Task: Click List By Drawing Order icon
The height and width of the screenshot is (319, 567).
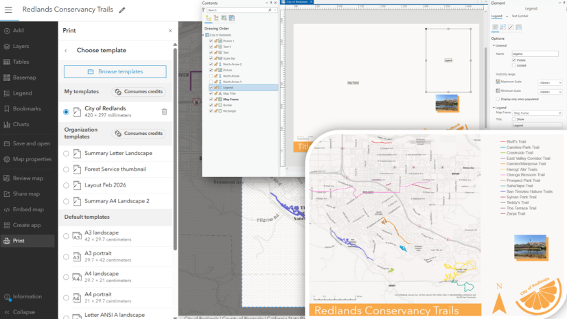Action: [209, 18]
